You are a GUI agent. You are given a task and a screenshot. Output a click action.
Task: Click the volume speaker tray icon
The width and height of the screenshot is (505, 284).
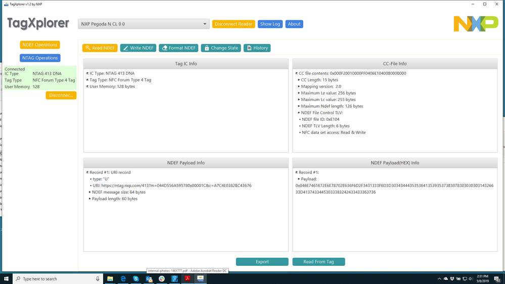point(471,279)
